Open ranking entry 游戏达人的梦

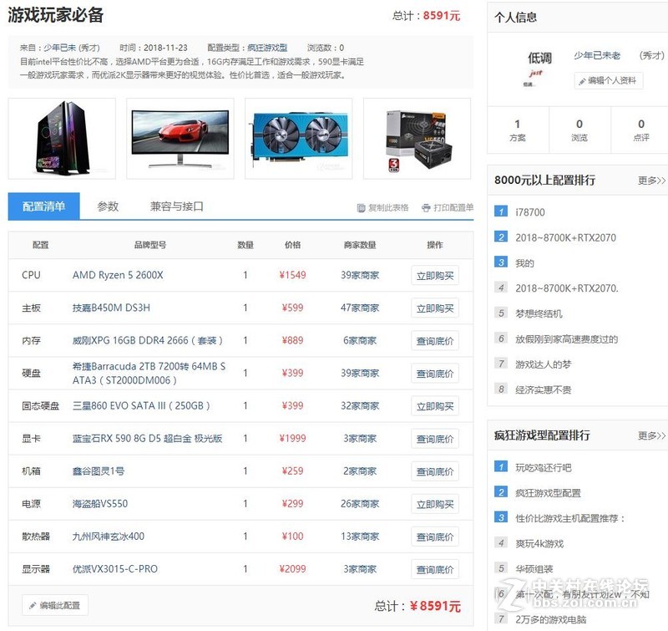point(544,364)
